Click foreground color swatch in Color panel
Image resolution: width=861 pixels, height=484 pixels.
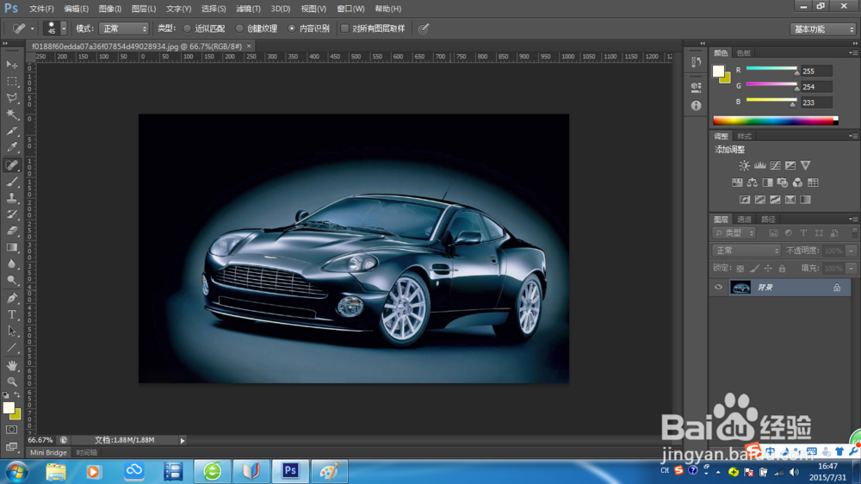click(718, 71)
